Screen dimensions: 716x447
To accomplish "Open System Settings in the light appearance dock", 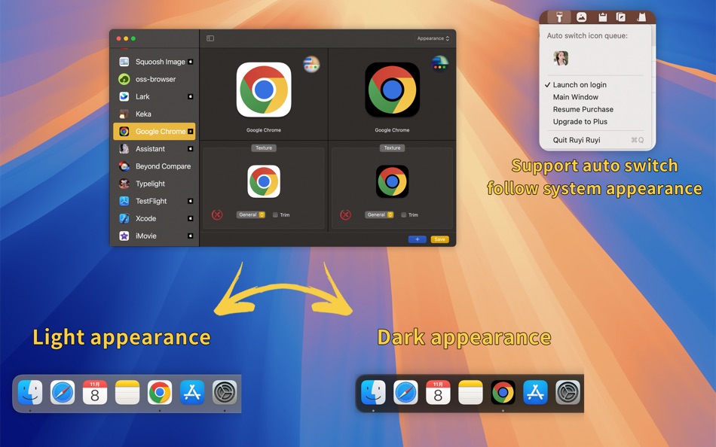I will coord(225,392).
